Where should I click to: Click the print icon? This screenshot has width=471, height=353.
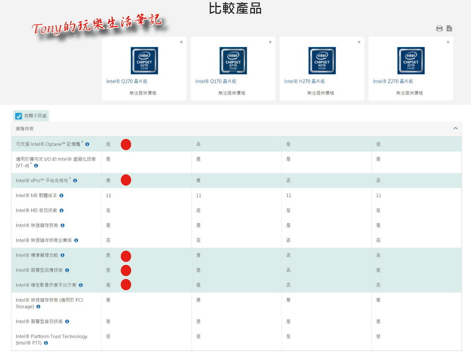[439, 28]
